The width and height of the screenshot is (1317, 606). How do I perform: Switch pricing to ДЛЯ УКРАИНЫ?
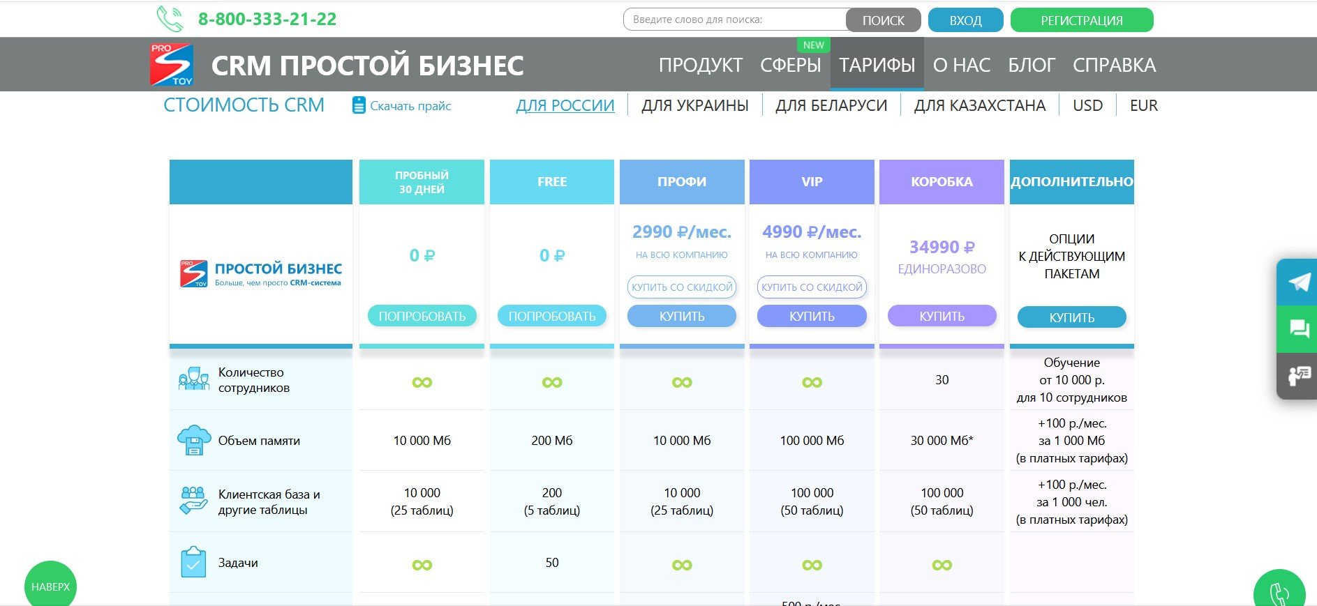pos(694,106)
